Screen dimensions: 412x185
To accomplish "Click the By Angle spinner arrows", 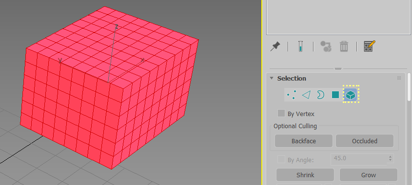I will coord(390,158).
